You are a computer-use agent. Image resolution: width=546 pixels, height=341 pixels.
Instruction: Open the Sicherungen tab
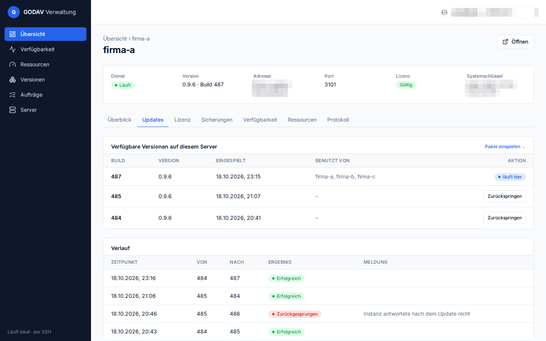coord(217,120)
